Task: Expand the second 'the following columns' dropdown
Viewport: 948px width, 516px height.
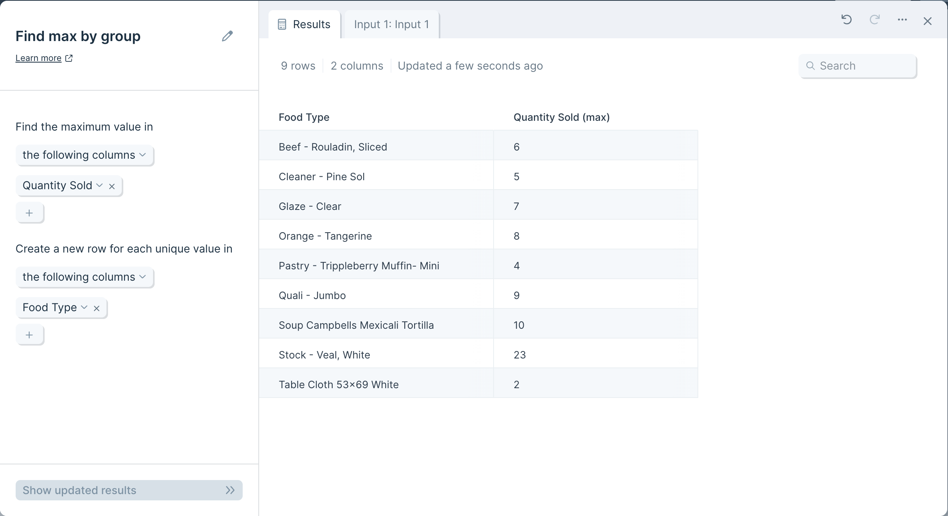Action: (85, 277)
